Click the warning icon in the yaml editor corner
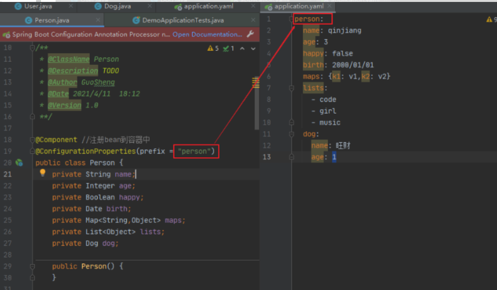 point(489,19)
